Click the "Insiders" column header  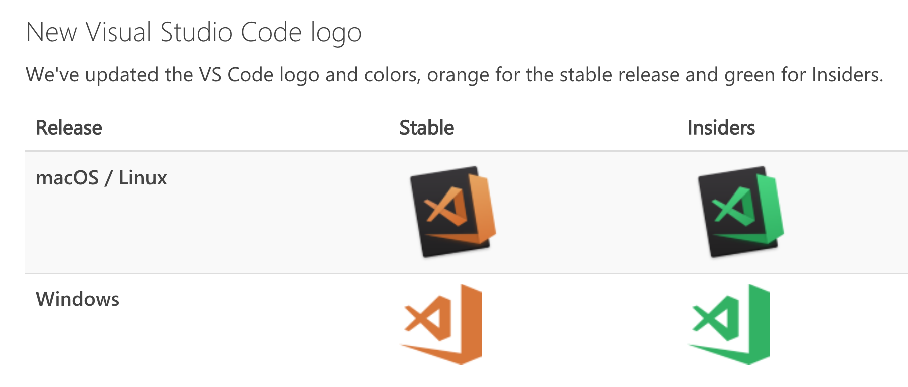(x=721, y=128)
